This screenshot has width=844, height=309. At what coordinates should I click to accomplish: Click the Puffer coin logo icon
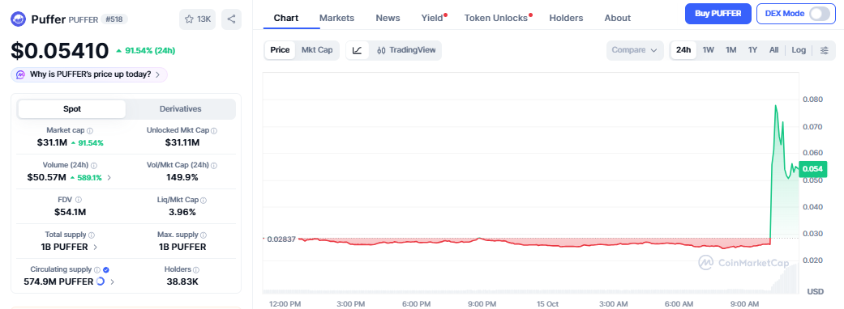[x=19, y=19]
